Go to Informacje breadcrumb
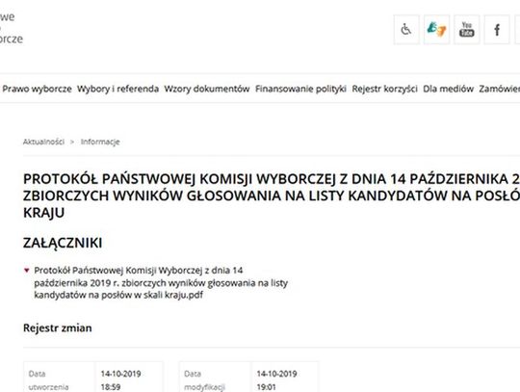 [100, 142]
